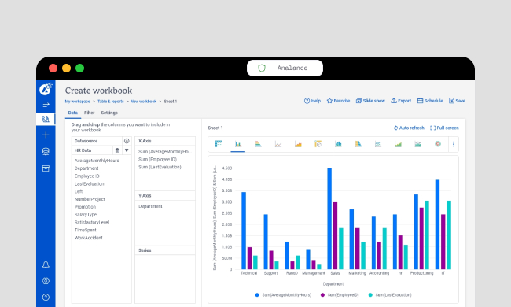Image resolution: width=511 pixels, height=307 pixels.
Task: Toggle Full screen view
Action: click(444, 128)
